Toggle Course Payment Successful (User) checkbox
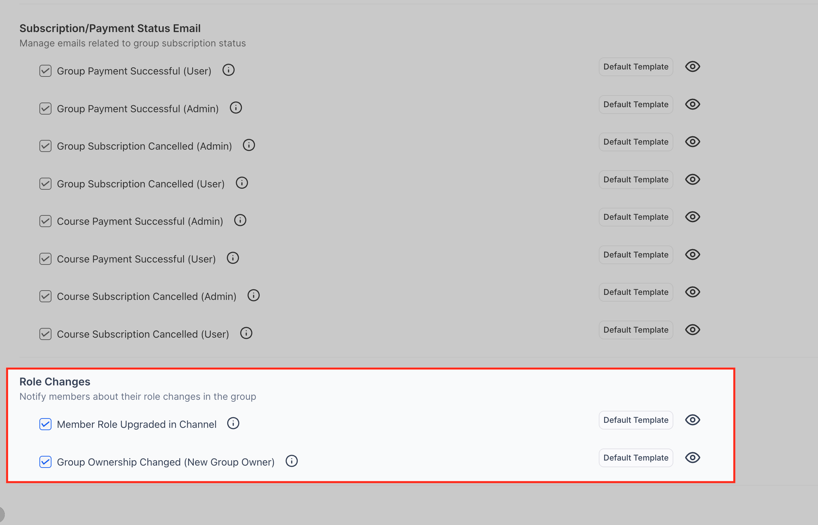The image size is (818, 525). (45, 259)
